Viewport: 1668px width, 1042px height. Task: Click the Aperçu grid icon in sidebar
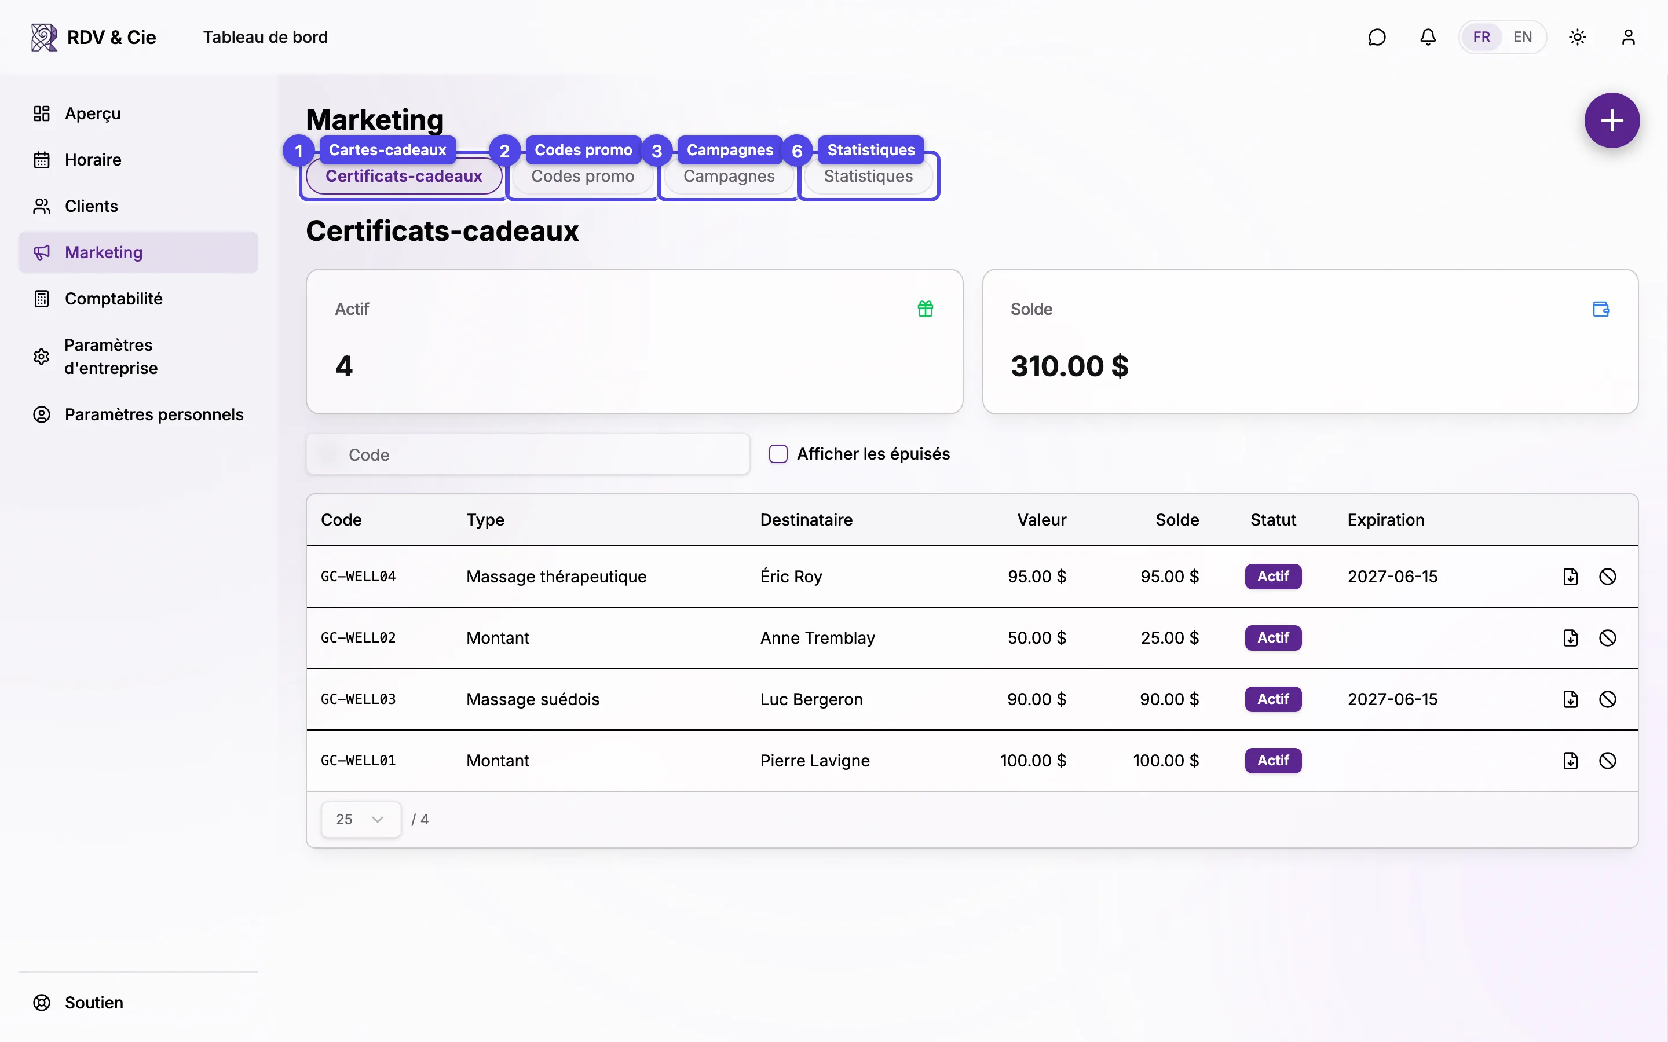(41, 113)
